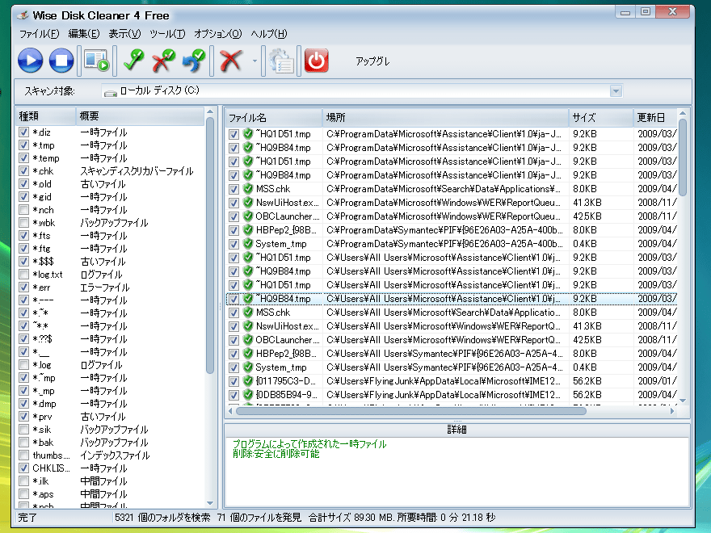
Task: Click results list scroll-down arrow
Action: tap(683, 401)
